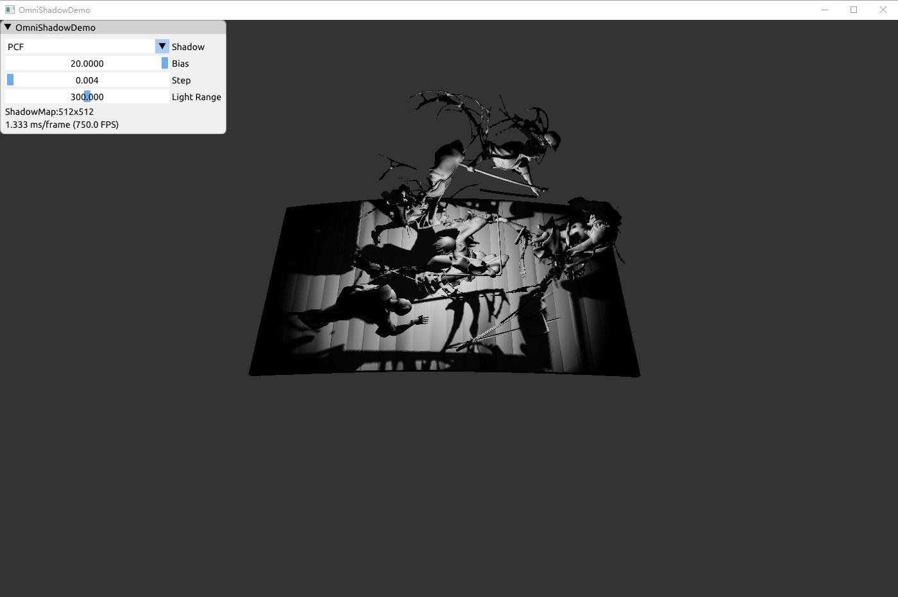Click the Step label
The image size is (898, 597).
[x=181, y=80]
